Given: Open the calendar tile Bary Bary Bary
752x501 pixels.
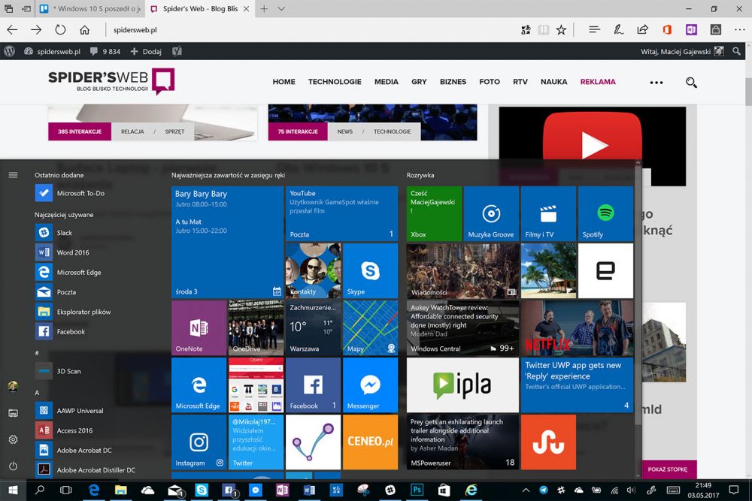Looking at the screenshot, I should 227,242.
